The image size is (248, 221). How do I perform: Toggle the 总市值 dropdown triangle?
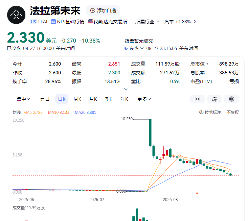[207, 64]
